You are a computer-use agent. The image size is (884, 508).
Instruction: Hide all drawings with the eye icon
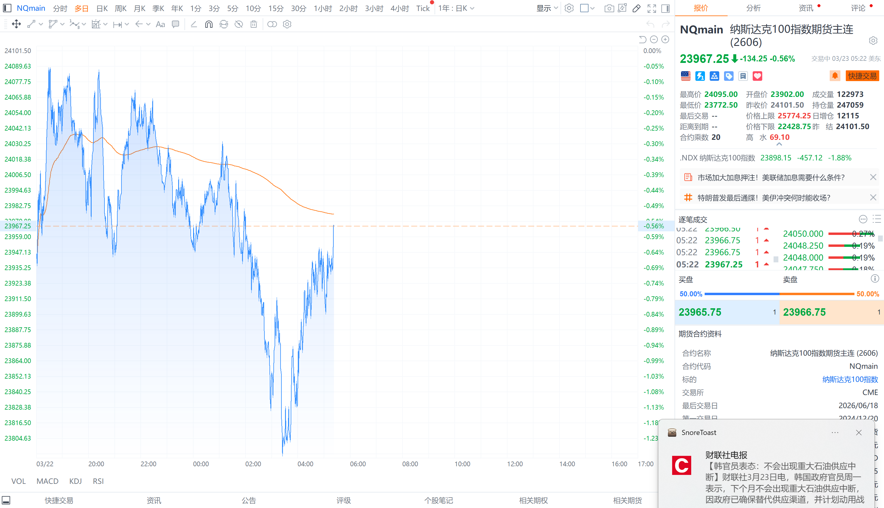point(238,24)
